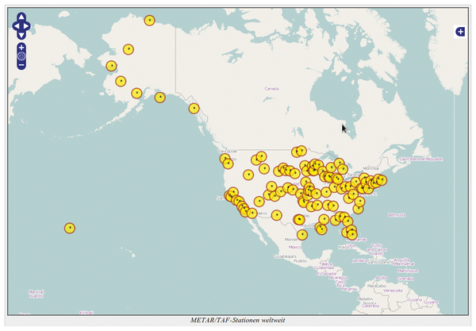476x331 pixels.
Task: Click the easternmost US east coast marker
Action: point(382,180)
